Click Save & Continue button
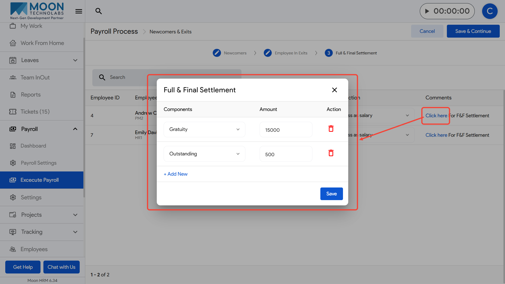Image resolution: width=505 pixels, height=284 pixels. [473, 31]
